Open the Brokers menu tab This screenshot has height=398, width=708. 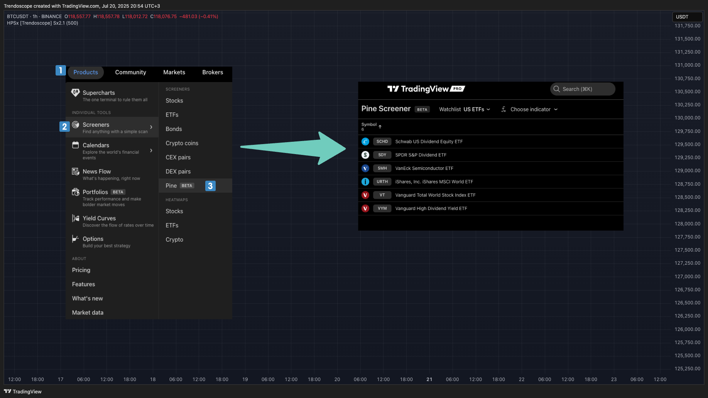tap(213, 72)
